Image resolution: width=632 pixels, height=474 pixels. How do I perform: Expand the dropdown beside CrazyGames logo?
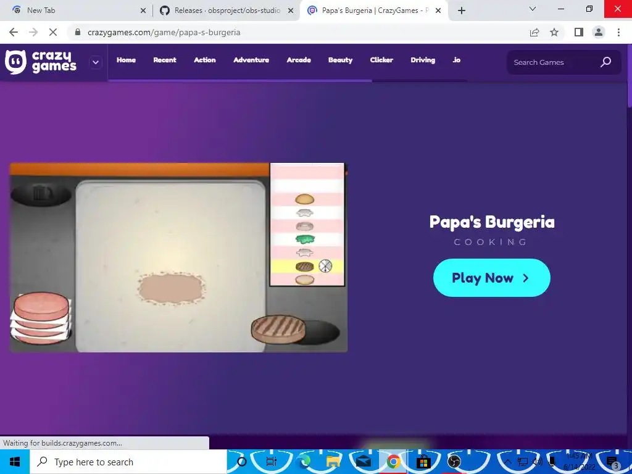coord(96,62)
